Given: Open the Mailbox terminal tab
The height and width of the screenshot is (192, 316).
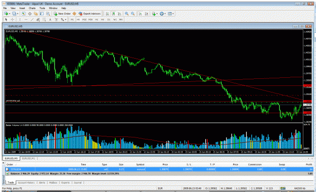Looking at the screenshot, I should coord(53,183).
